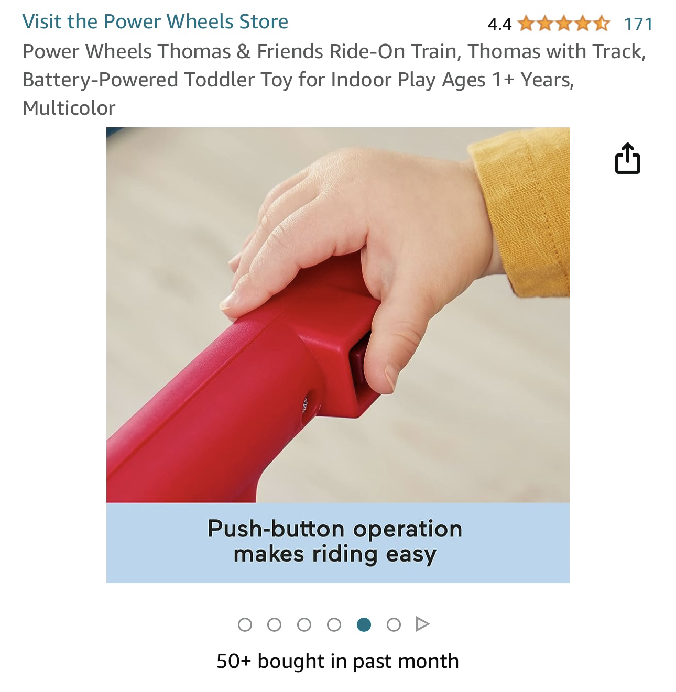Click the first star in rating
Screen dimensions: 676x692
[x=527, y=24]
